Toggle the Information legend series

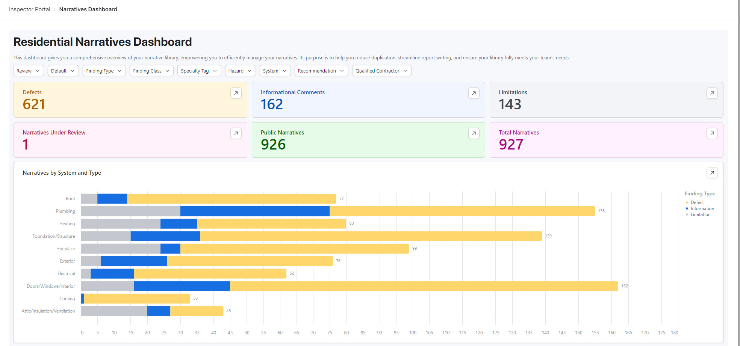click(x=702, y=209)
